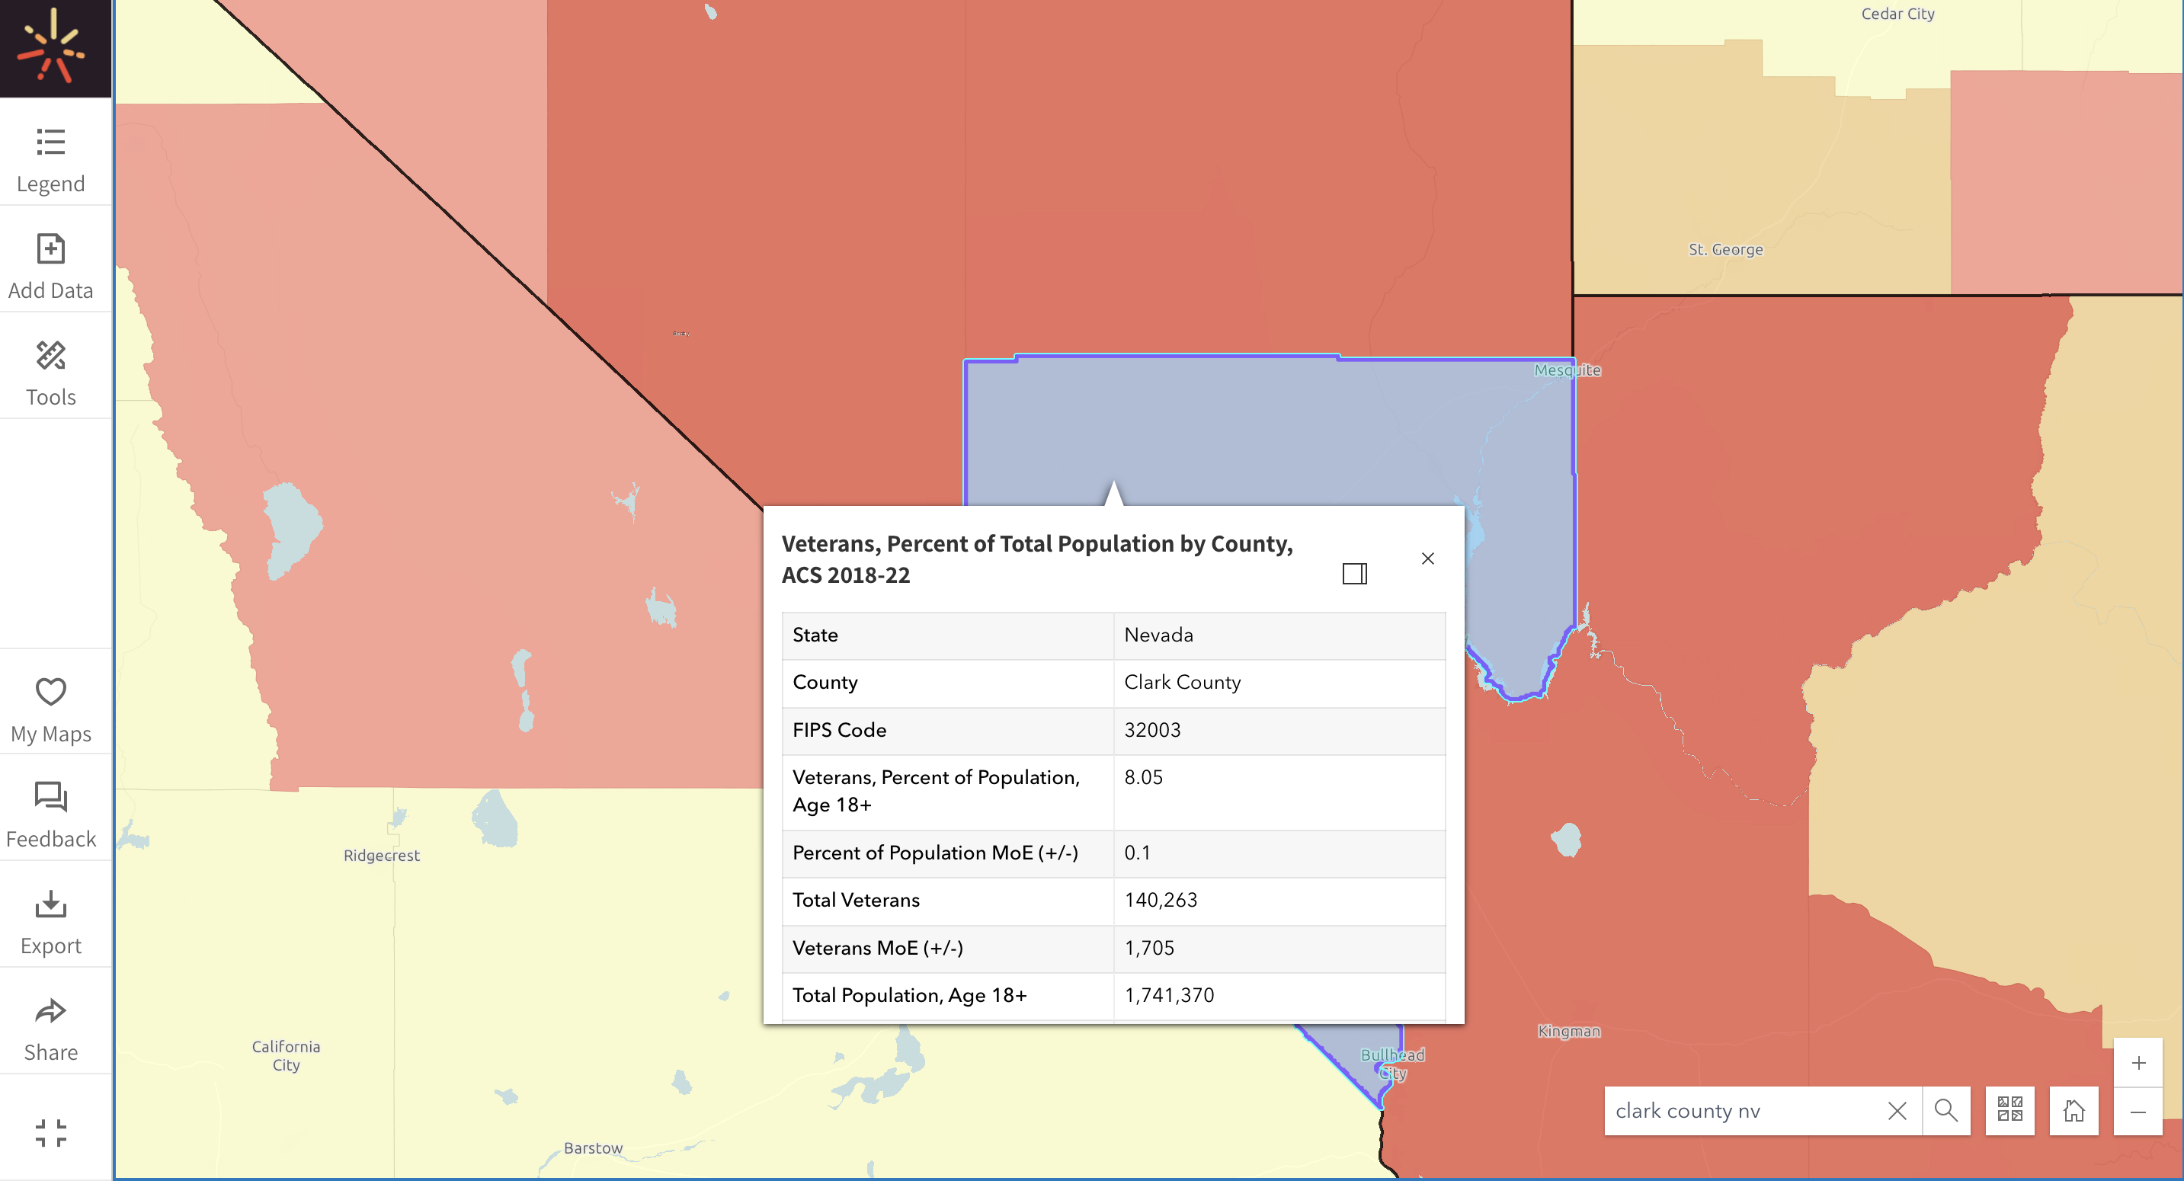Dock the popup using the dock icon
2184x1181 pixels.
(x=1355, y=574)
